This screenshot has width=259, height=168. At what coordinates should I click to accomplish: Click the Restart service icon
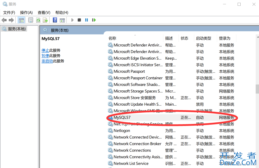click(x=94, y=20)
